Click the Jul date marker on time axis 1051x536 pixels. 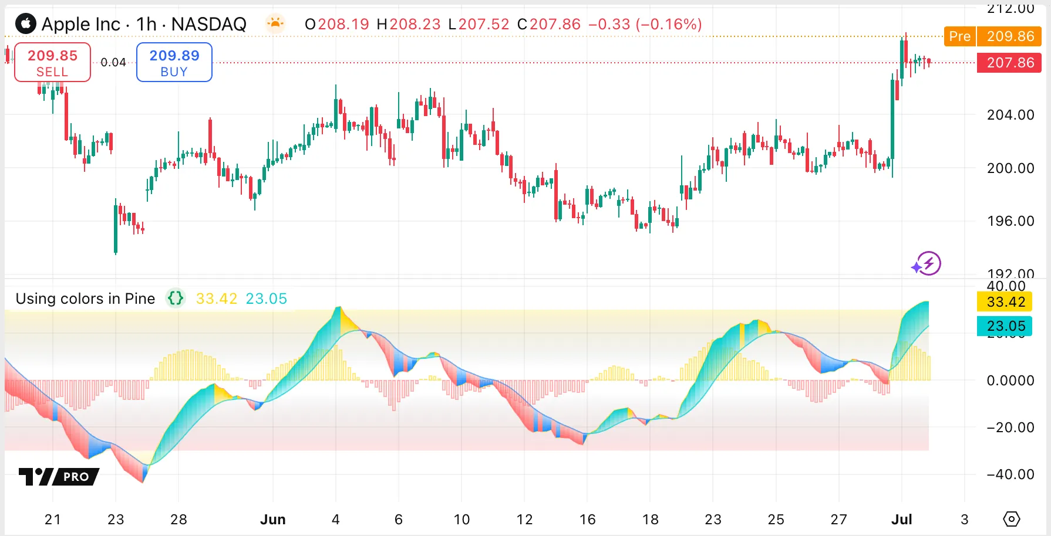(x=901, y=520)
